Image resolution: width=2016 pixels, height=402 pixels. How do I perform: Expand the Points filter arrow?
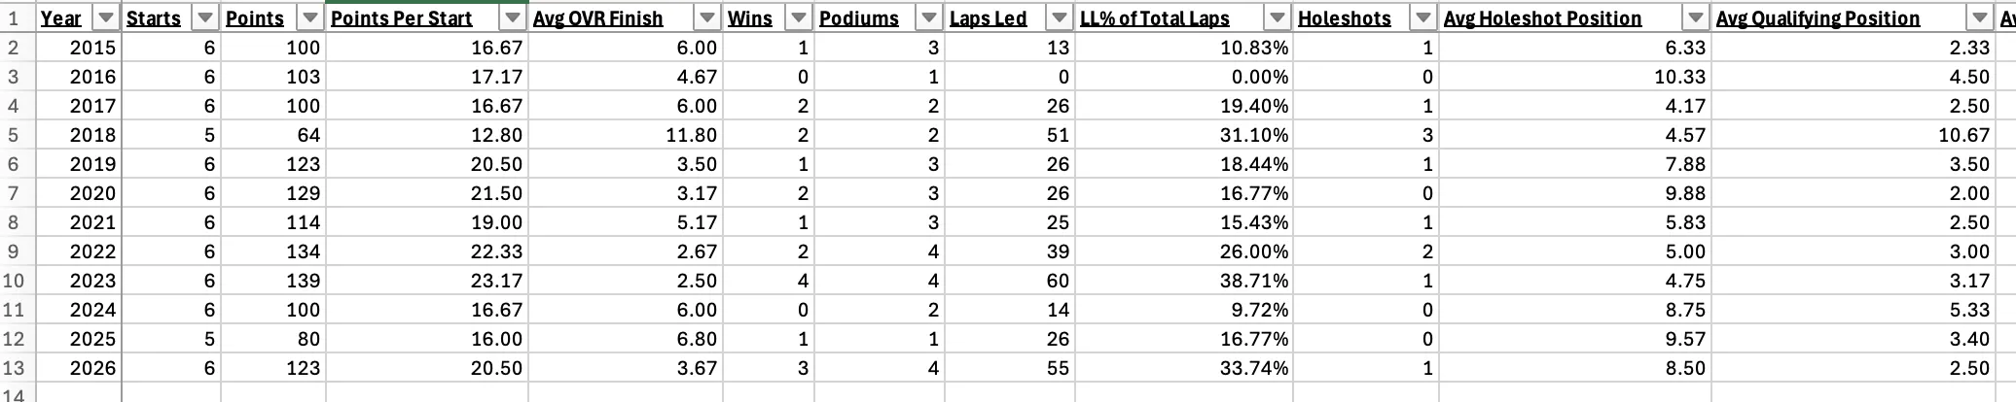310,17
